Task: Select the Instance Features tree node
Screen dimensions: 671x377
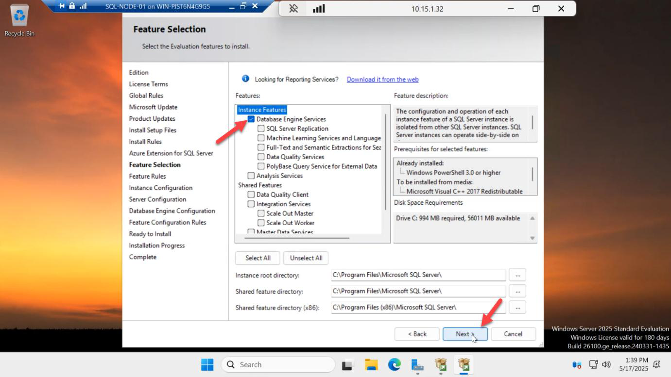Action: [x=262, y=110]
